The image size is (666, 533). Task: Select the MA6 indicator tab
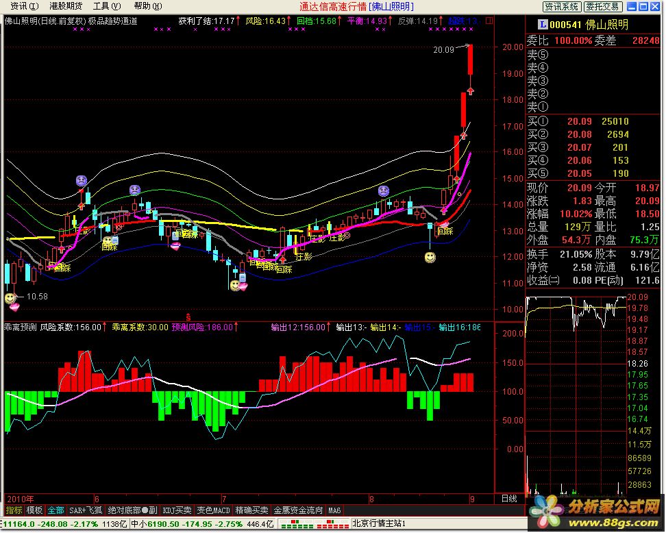coord(334,510)
